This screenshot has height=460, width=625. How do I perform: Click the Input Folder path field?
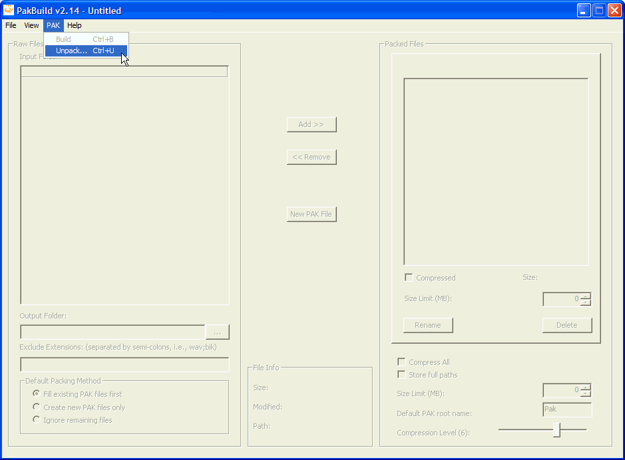[124, 72]
